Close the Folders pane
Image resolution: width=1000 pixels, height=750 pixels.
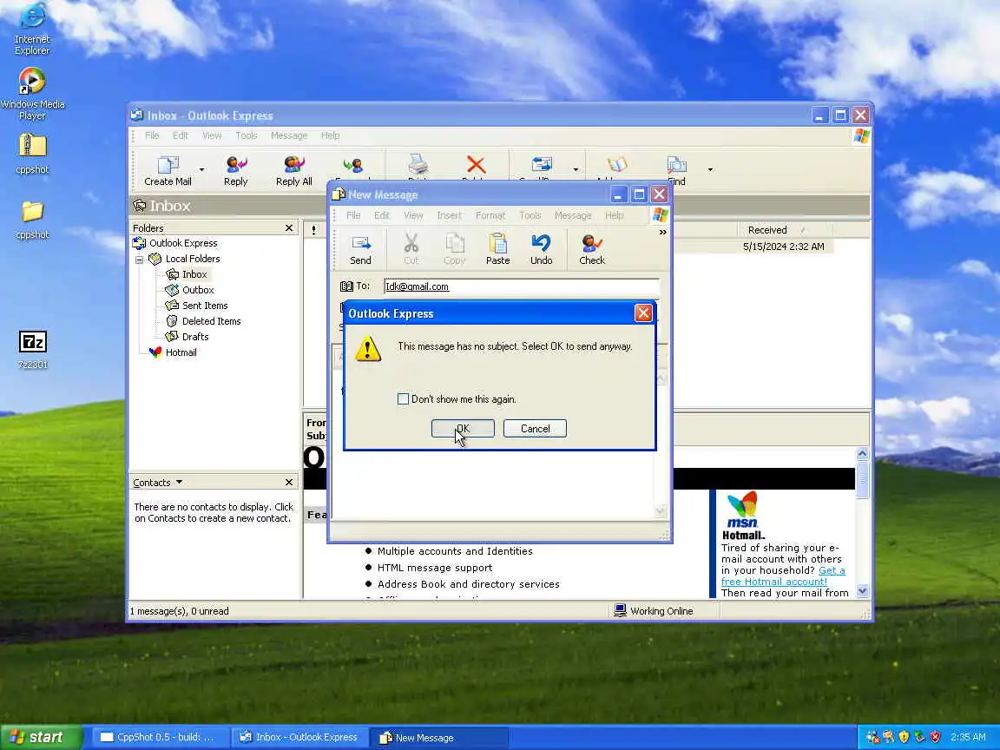[289, 227]
